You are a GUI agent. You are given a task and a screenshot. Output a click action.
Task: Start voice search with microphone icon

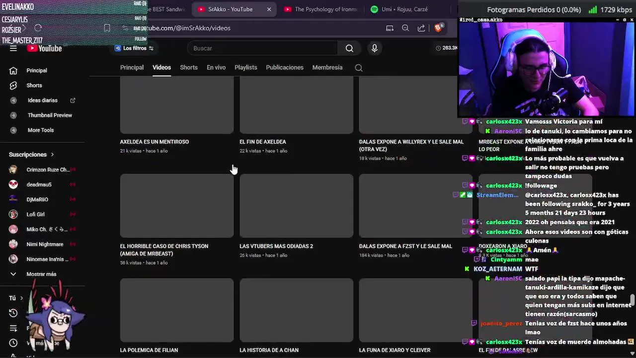[x=375, y=48]
